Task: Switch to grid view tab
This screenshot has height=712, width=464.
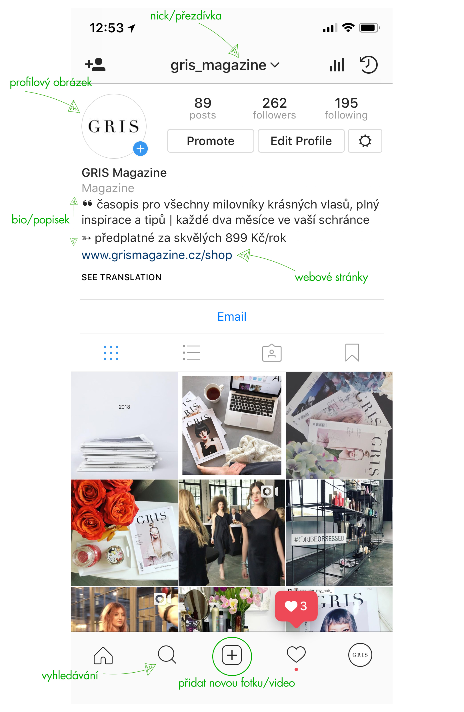Action: click(111, 353)
